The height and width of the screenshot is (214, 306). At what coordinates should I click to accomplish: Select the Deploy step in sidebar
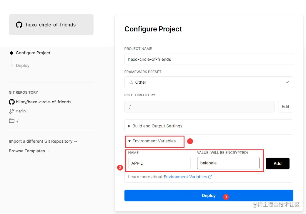pos(23,65)
